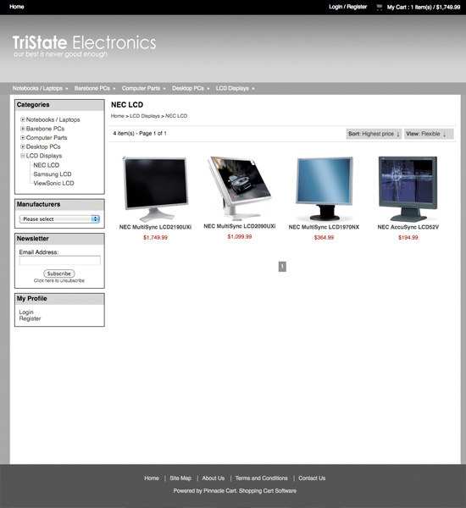This screenshot has width=466, height=508.
Task: Open the Computer Parts navigation menu
Action: tap(144, 88)
